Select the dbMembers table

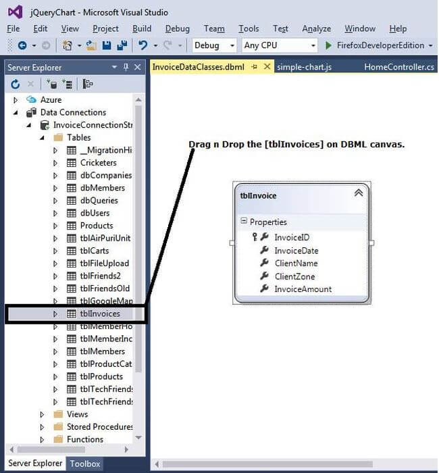[103, 188]
